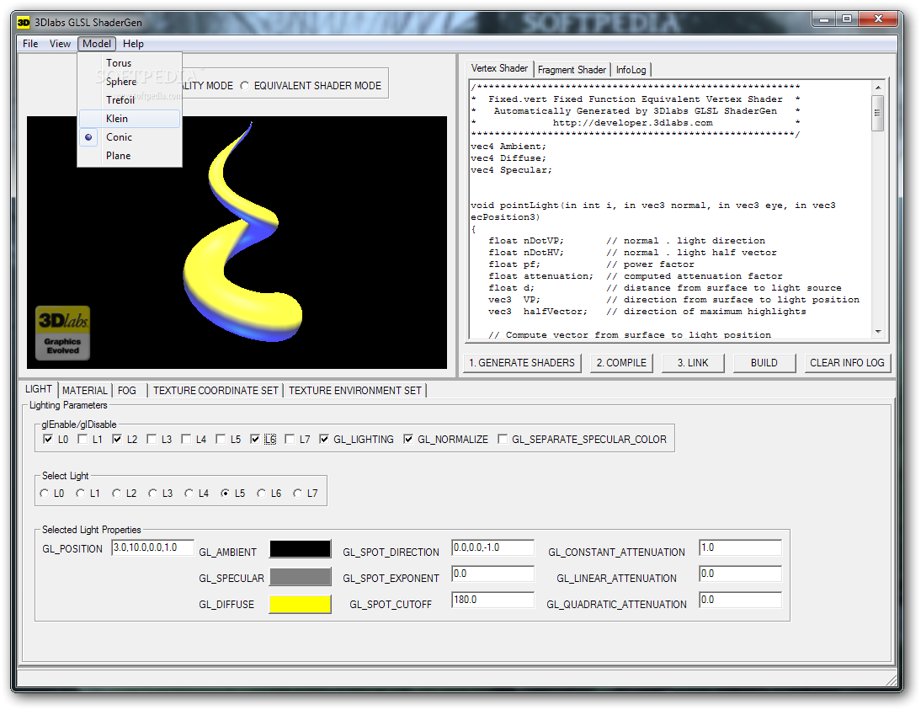Enable the L5 light checkbox
Screen dimensions: 921x710
[x=221, y=439]
